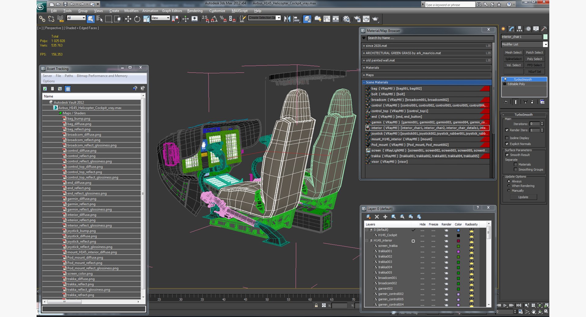This screenshot has height=317, width=586.
Task: Click the FFD Select button
Action: pos(534,65)
